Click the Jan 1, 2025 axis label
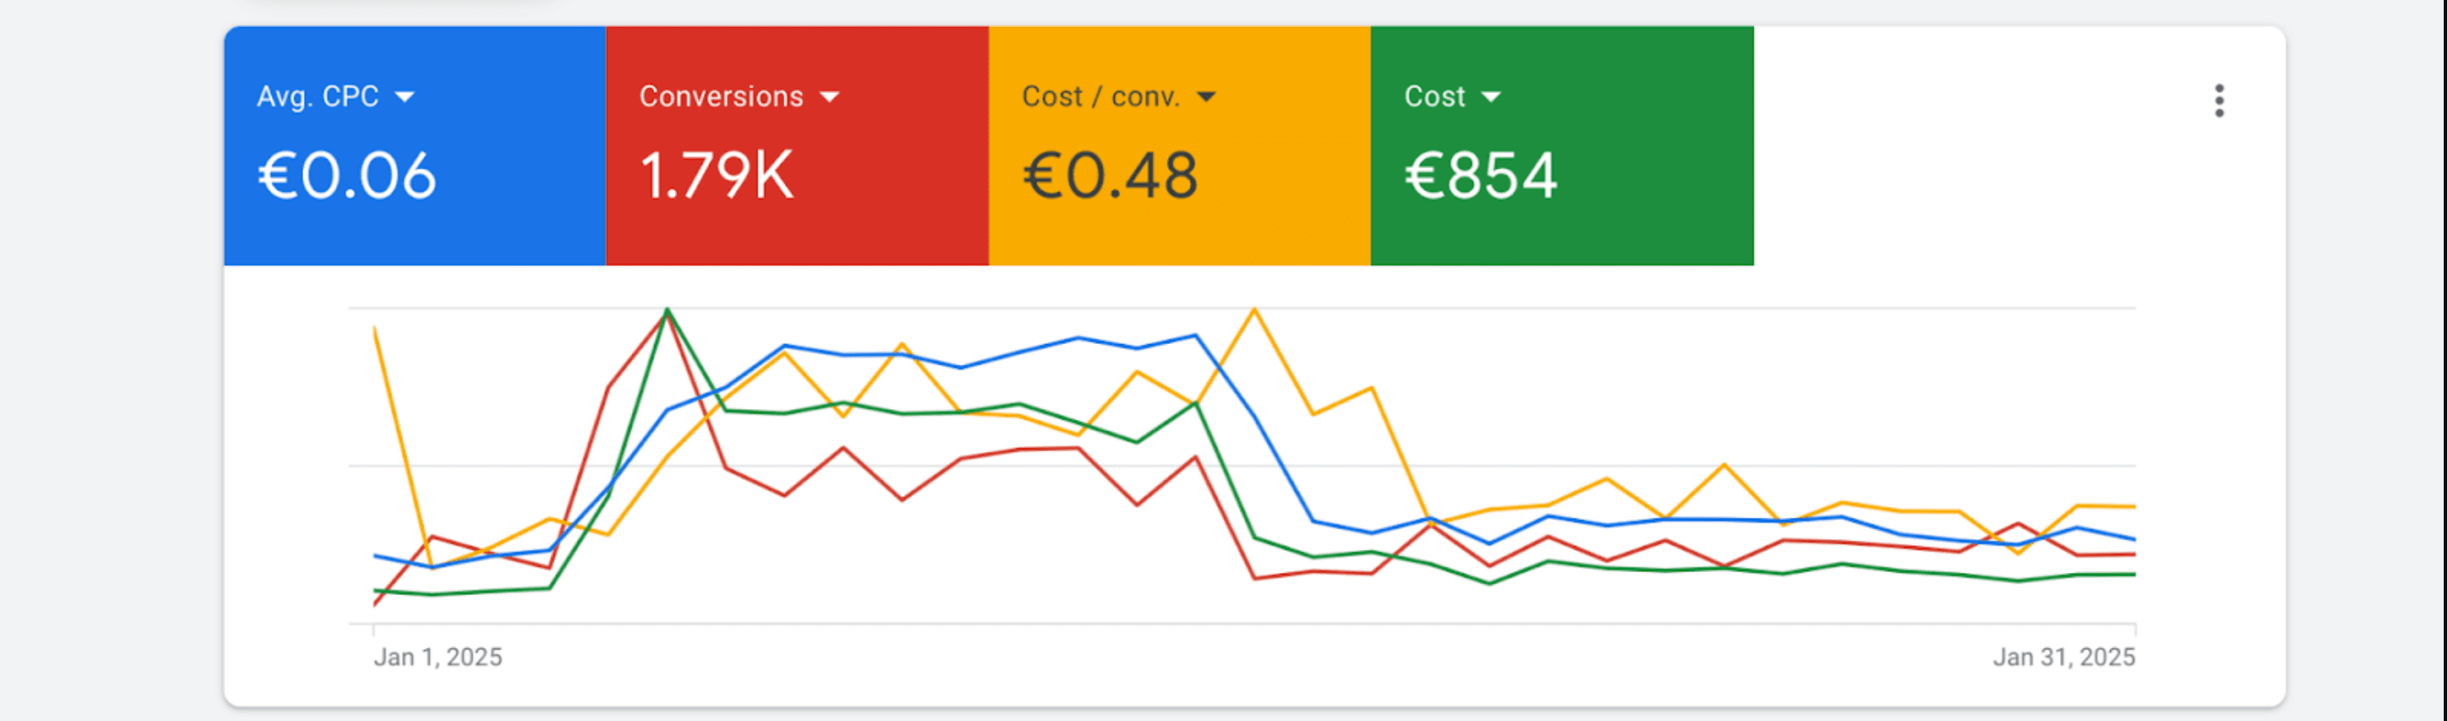 point(438,657)
